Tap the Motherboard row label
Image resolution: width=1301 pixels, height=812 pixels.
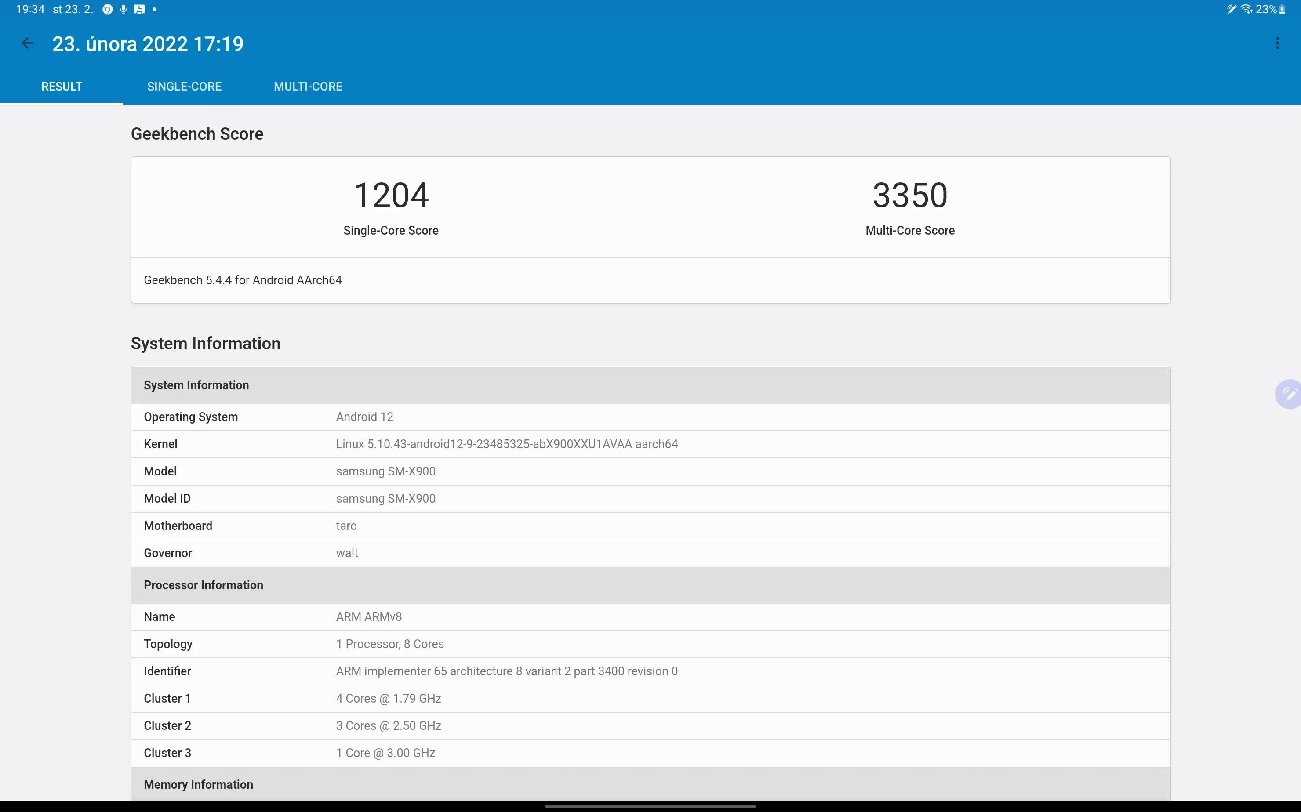click(x=178, y=526)
